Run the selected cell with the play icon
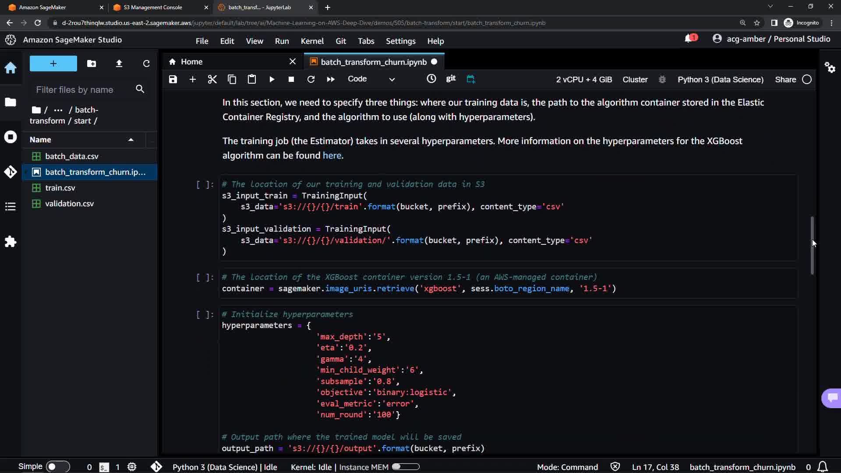 pyautogui.click(x=272, y=79)
